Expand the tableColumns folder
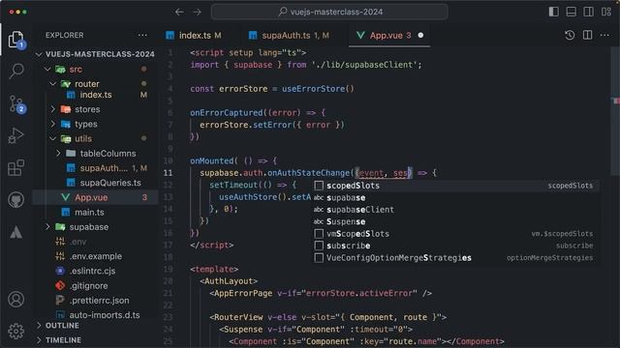The height and width of the screenshot is (348, 620). [95, 153]
